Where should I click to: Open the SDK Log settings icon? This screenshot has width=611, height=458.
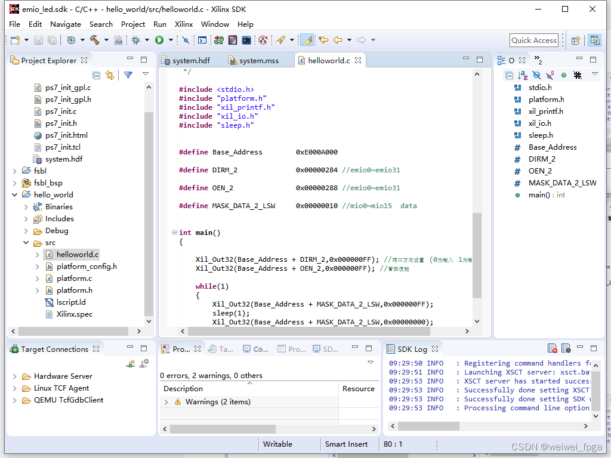pyautogui.click(x=566, y=348)
